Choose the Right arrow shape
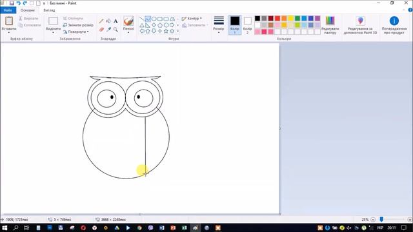This screenshot has width=413, height=232. [172, 25]
